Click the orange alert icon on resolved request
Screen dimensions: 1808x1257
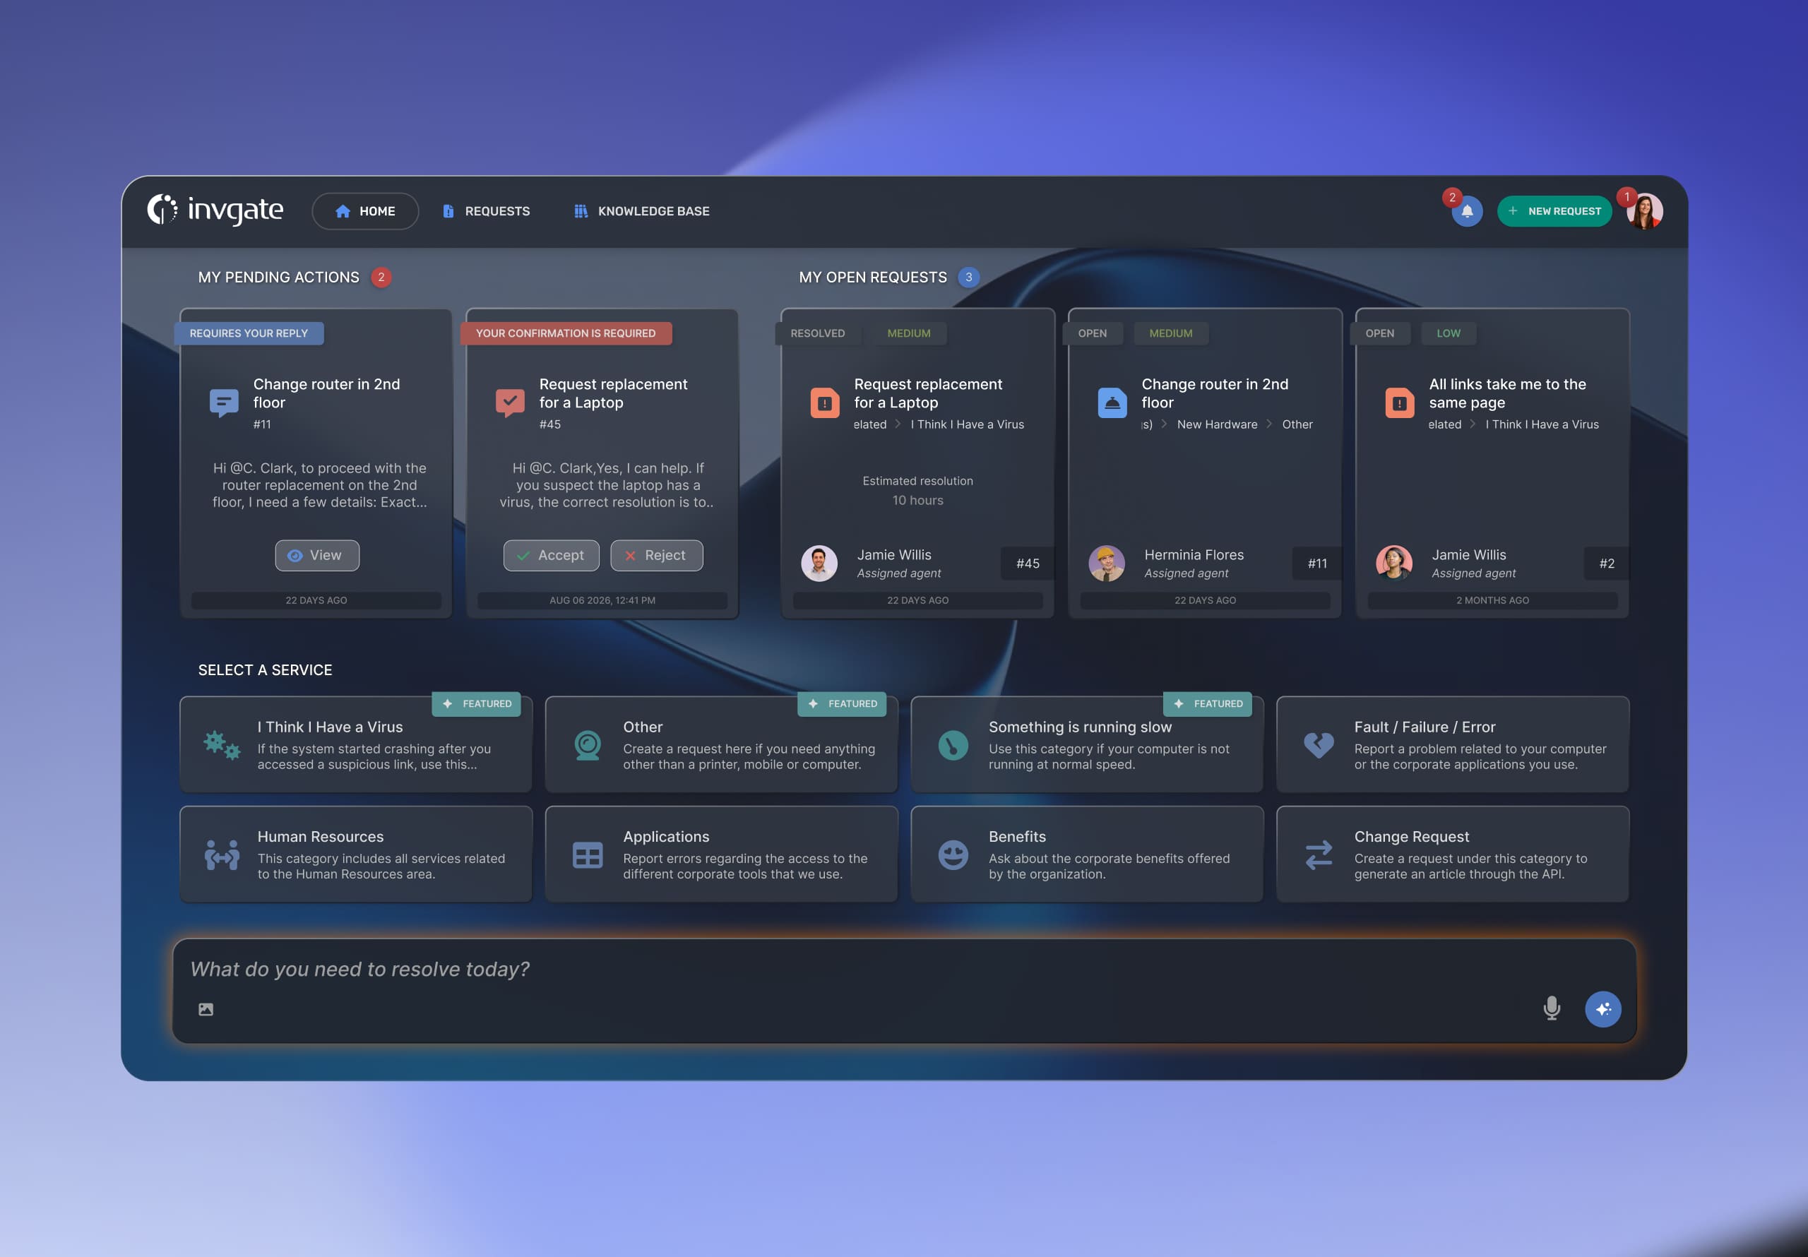point(824,403)
